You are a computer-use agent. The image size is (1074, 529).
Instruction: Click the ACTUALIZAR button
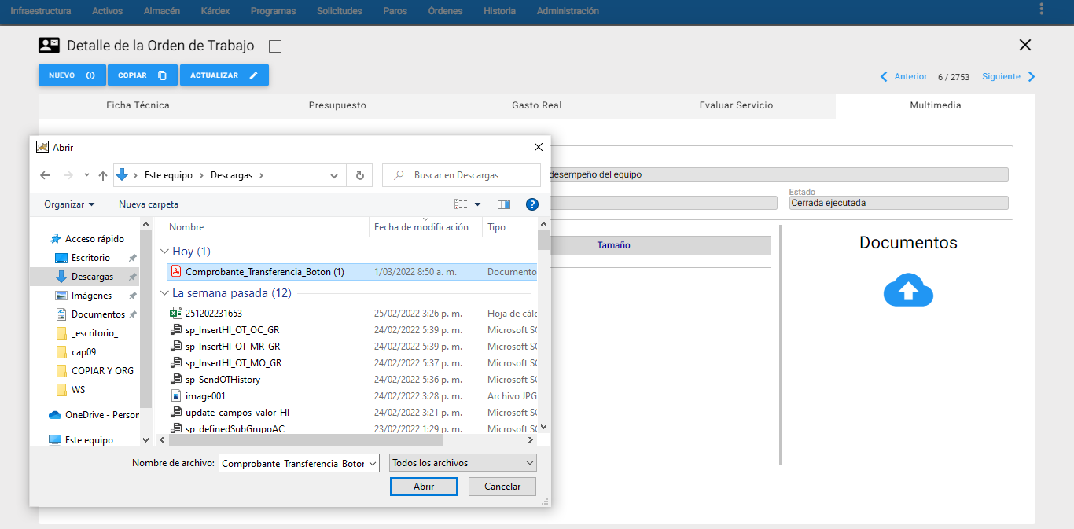click(224, 75)
